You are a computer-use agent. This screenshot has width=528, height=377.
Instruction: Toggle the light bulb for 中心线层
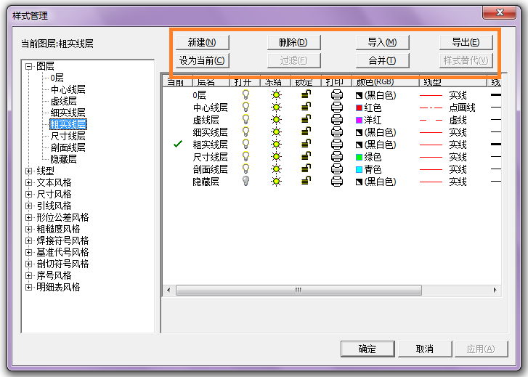pos(245,108)
